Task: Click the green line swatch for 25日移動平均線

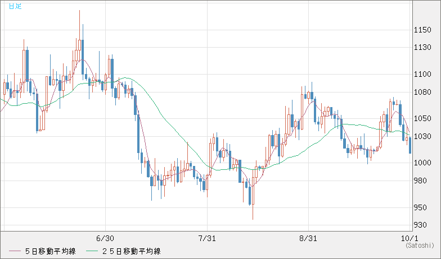Action: pyautogui.click(x=93, y=251)
